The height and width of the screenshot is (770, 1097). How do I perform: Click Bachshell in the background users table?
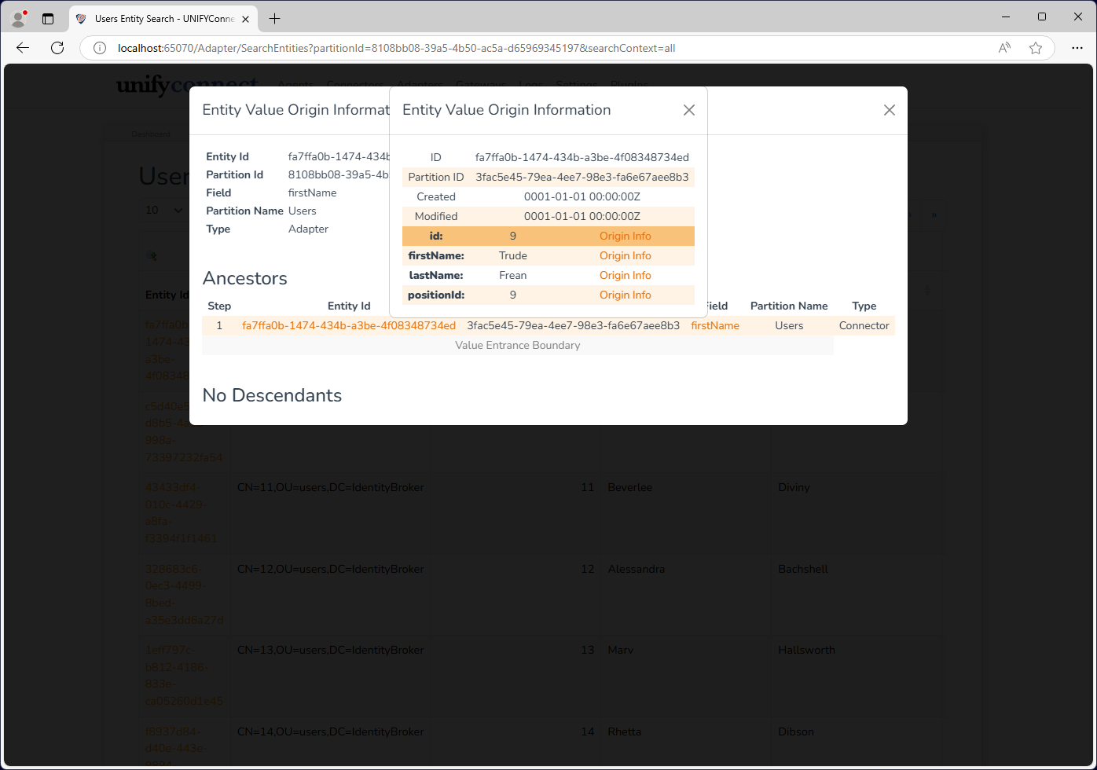pos(803,569)
